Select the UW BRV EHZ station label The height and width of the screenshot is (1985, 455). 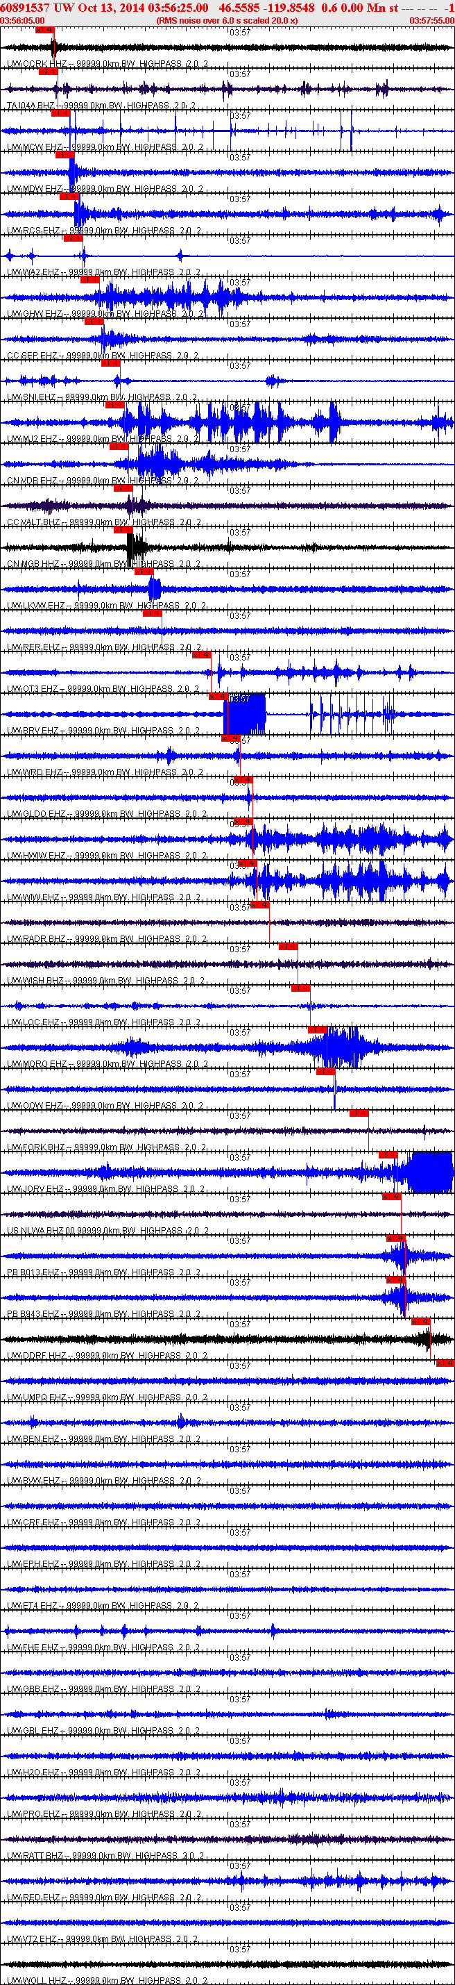point(103,730)
